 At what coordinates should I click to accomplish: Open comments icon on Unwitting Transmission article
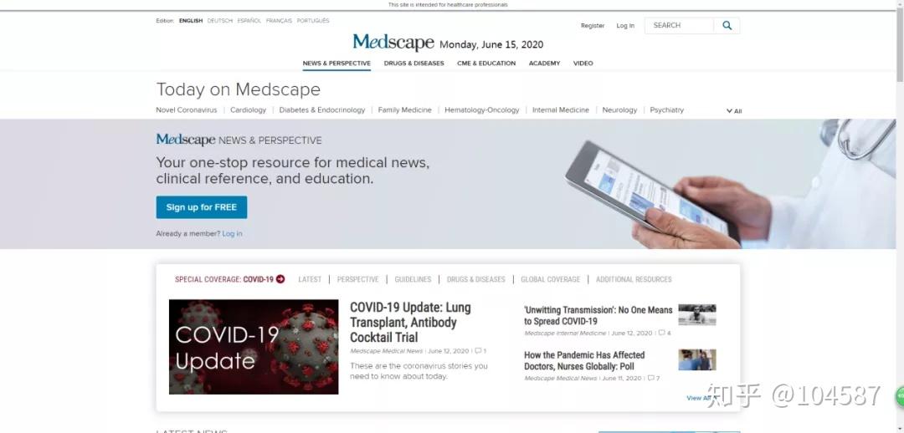[662, 333]
